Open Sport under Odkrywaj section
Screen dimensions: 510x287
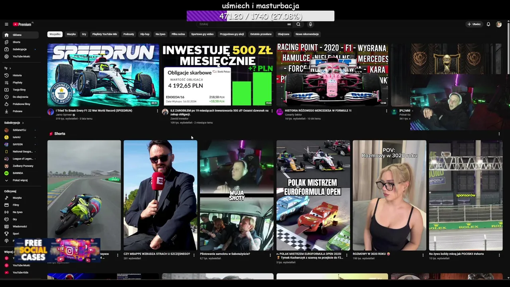(20, 234)
